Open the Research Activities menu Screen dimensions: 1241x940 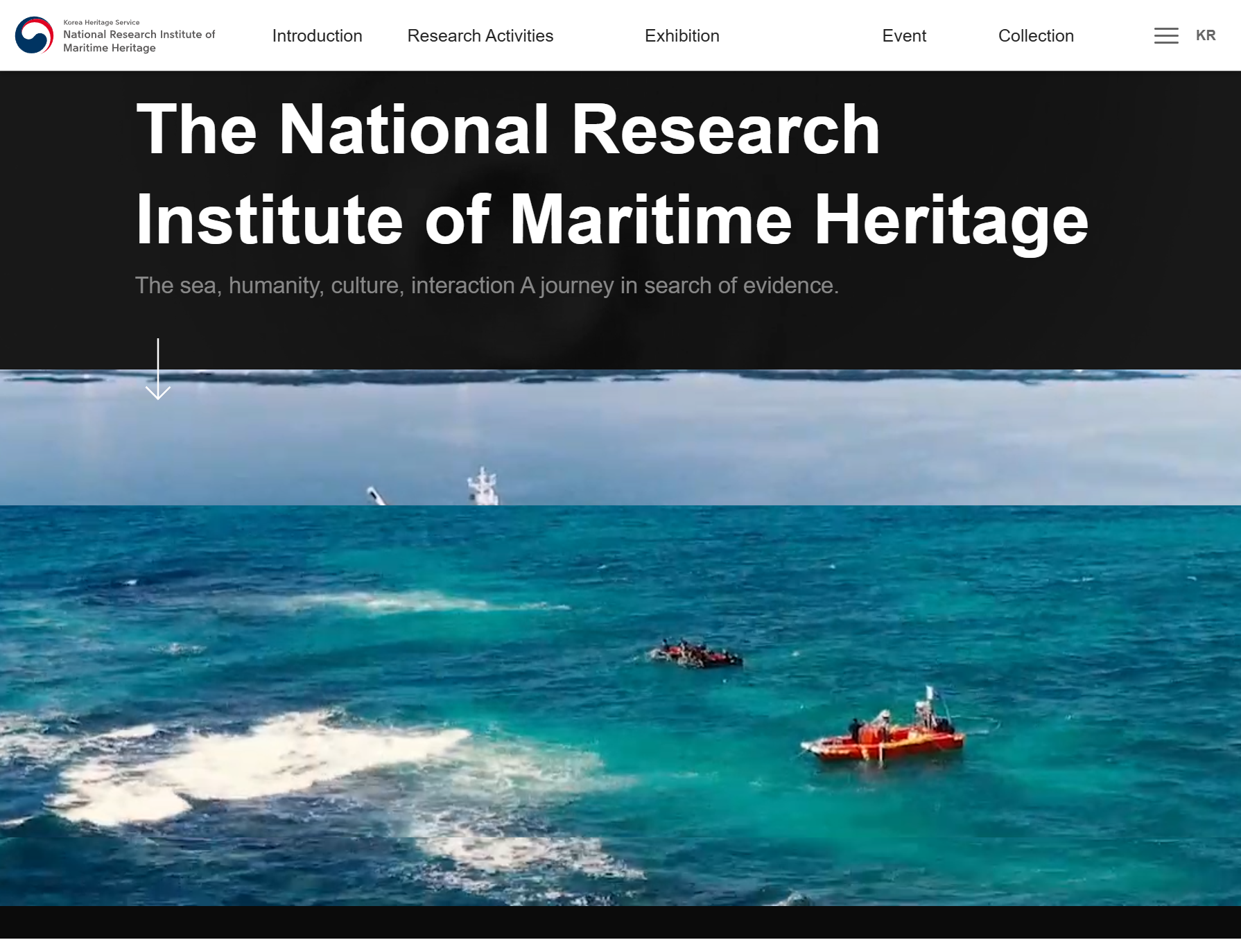pyautogui.click(x=480, y=36)
